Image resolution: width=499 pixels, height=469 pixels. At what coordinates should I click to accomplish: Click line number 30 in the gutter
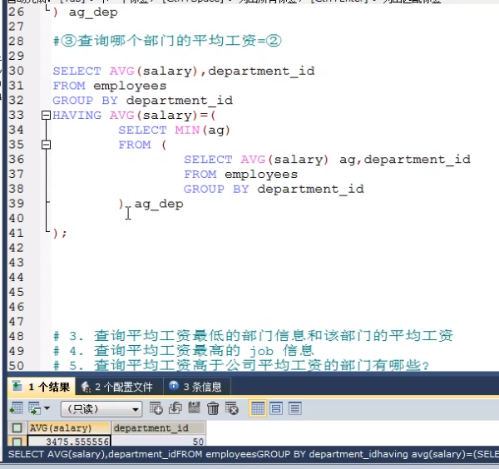[17, 71]
